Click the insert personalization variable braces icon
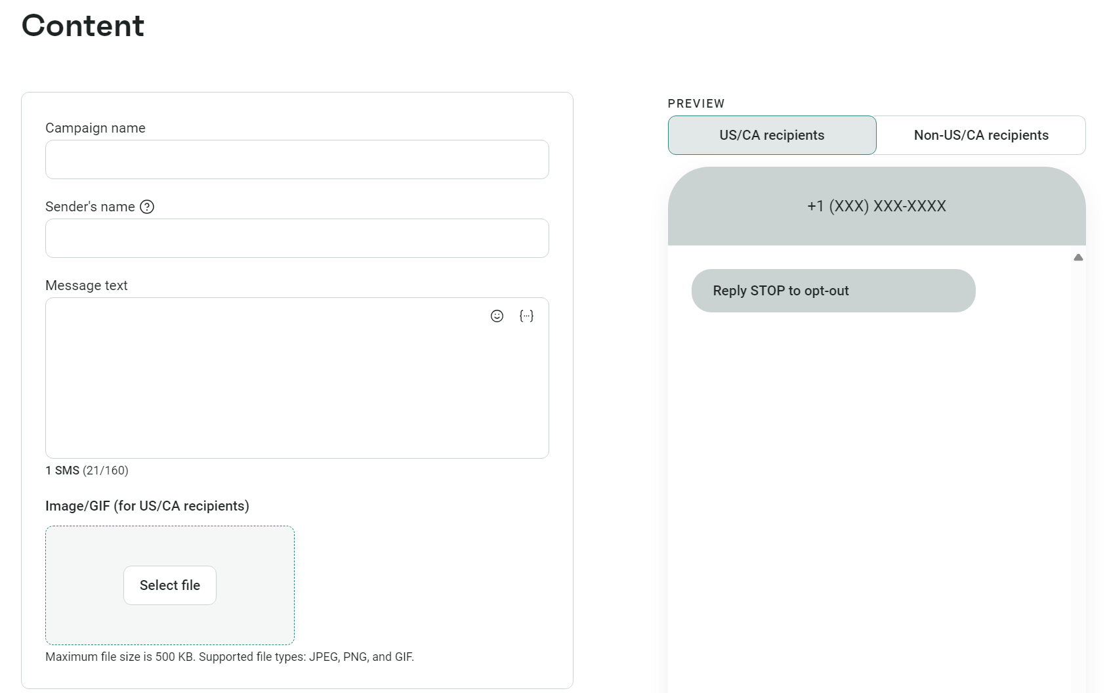This screenshot has height=693, width=1107. tap(526, 316)
